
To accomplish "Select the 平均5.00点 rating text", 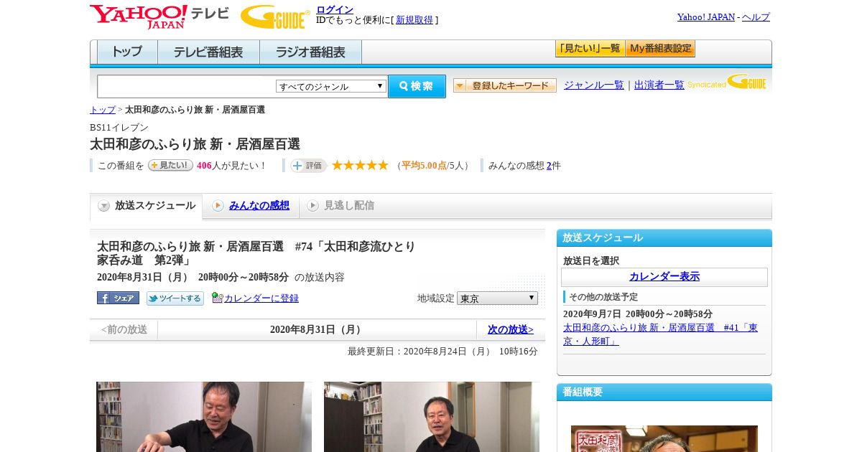I will (424, 166).
